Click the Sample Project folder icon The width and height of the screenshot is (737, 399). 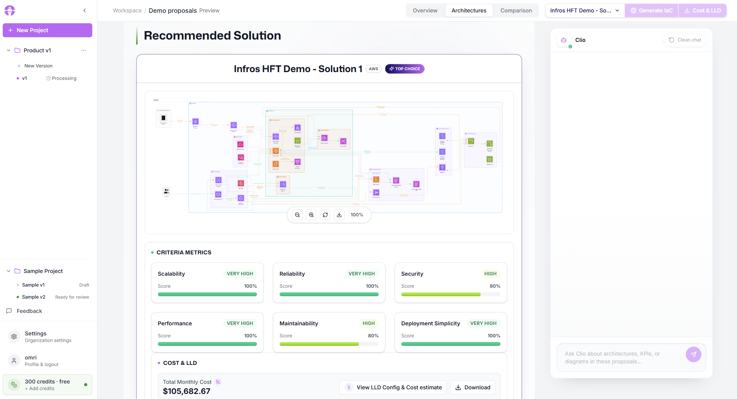pos(17,271)
